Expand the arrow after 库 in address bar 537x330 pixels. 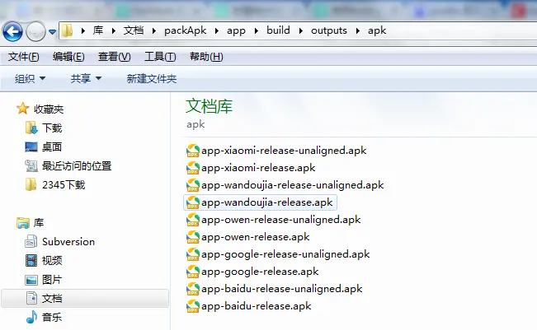(113, 30)
